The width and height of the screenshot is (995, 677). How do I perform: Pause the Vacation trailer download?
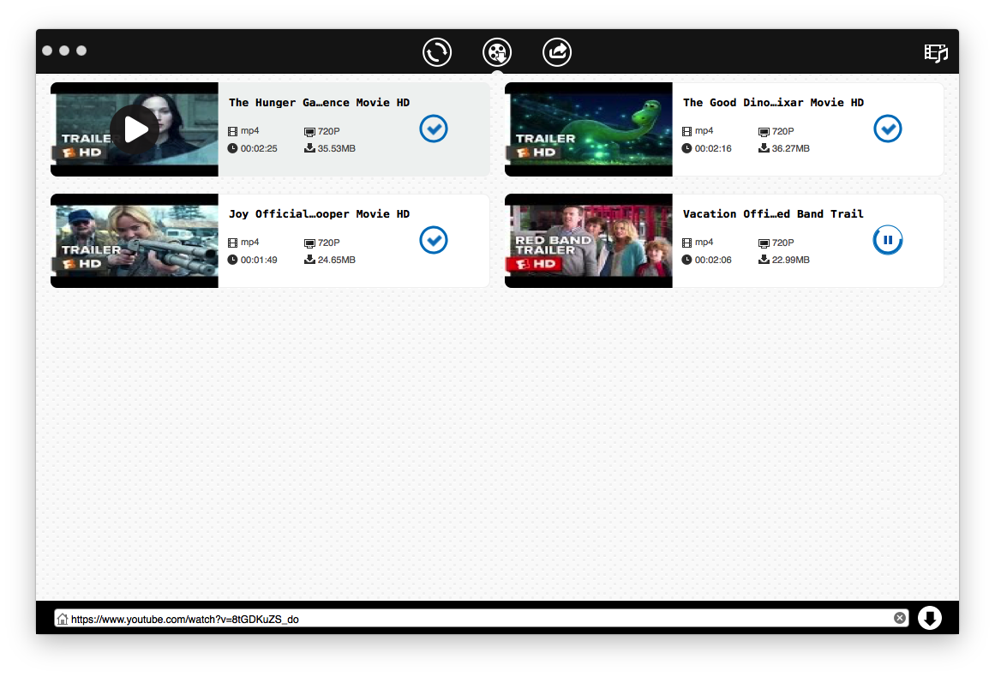887,240
